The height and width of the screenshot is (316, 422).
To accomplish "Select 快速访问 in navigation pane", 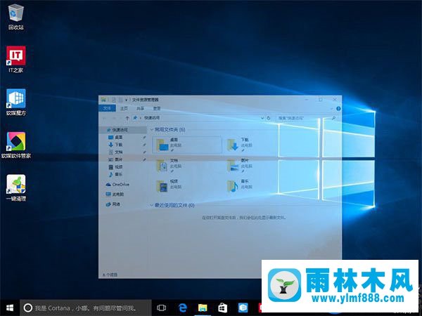I will tap(120, 130).
